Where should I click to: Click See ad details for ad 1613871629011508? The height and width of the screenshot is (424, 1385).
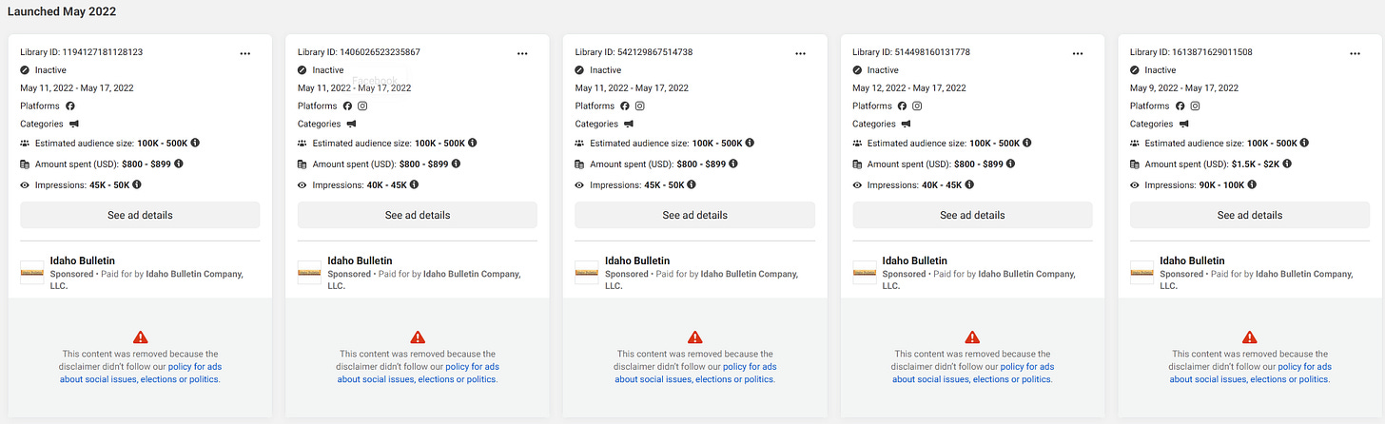[x=1250, y=215]
